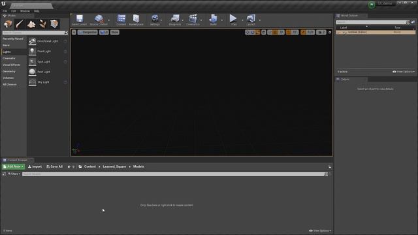Select the Geometry Editing mode icon

pos(54,24)
